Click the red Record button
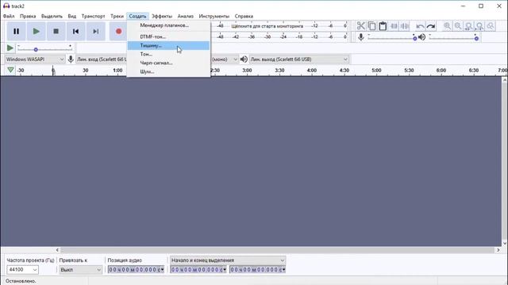This screenshot has height=285, width=508. (x=118, y=32)
